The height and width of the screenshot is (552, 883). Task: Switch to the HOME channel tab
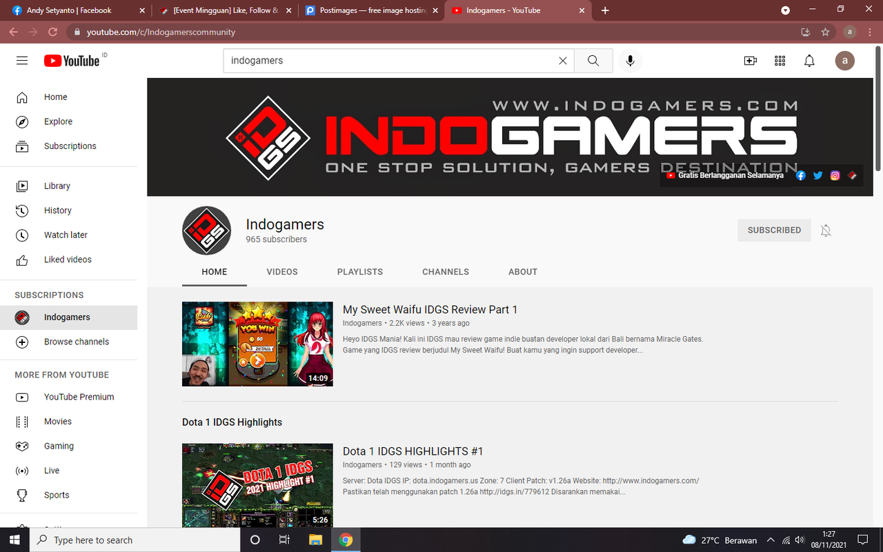coord(215,272)
